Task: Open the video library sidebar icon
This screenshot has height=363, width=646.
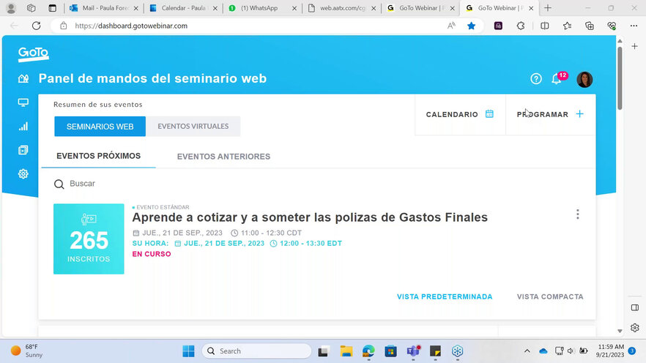Action: pyautogui.click(x=23, y=150)
